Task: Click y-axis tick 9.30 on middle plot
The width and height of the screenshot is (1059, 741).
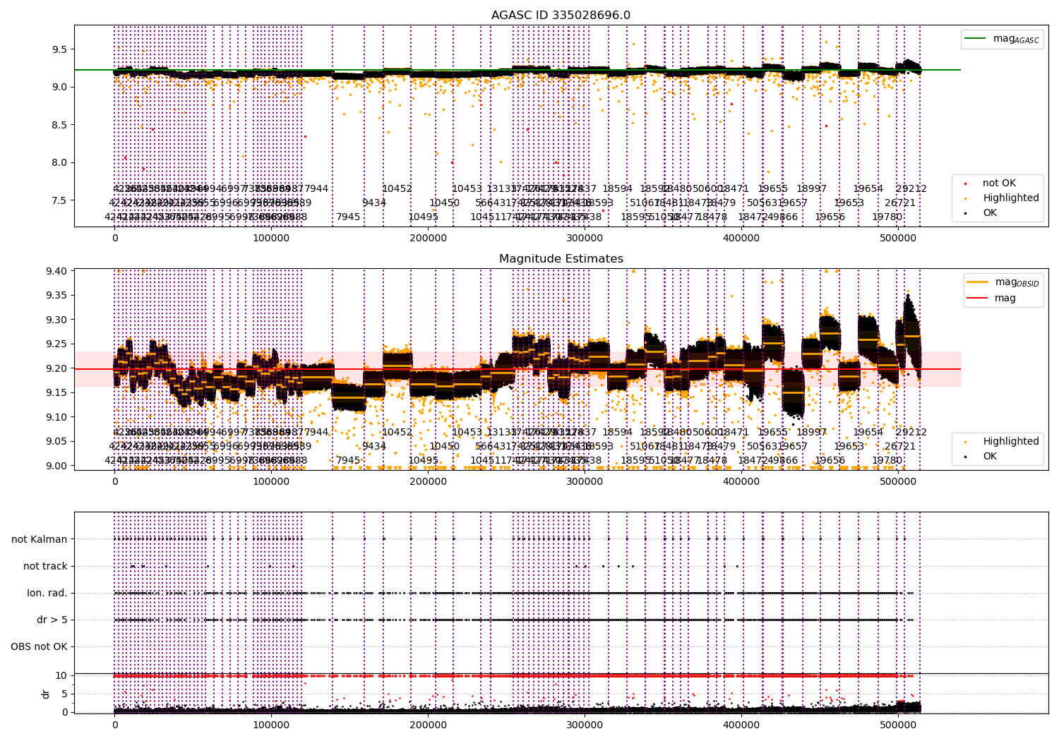Action: [x=56, y=320]
